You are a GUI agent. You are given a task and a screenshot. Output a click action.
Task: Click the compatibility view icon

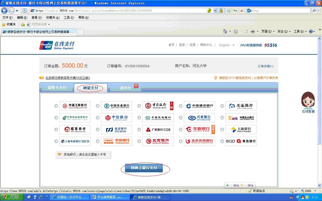point(228,11)
